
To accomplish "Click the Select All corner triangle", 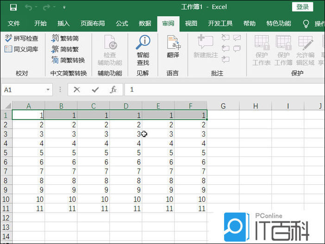I will (x=7, y=106).
